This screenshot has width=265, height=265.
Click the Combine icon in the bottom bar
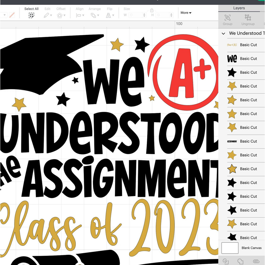(240, 261)
